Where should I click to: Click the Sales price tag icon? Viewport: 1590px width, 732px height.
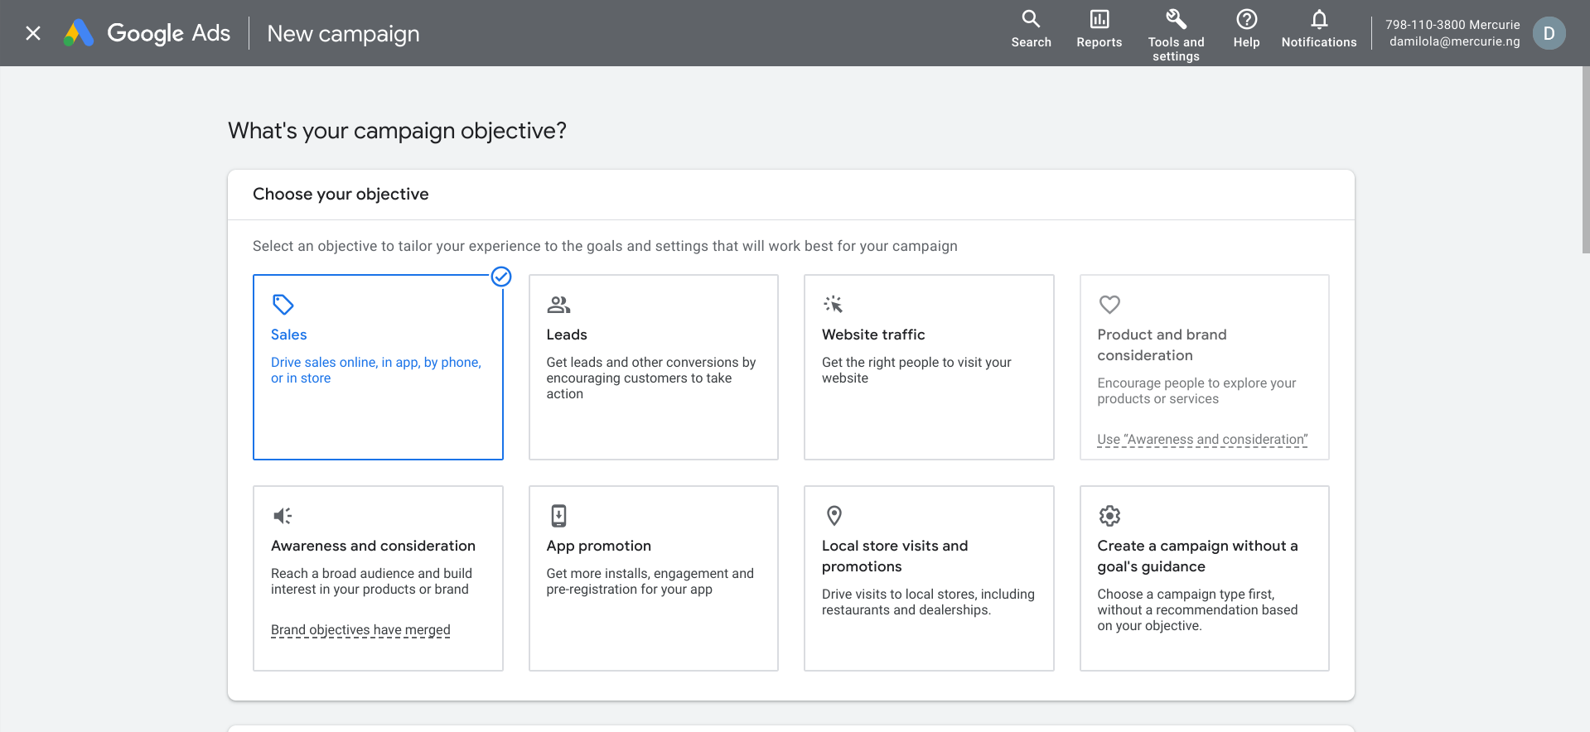[x=283, y=305]
